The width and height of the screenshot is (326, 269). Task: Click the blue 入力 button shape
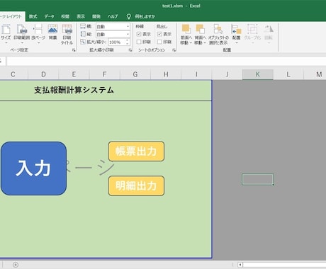pyautogui.click(x=33, y=168)
